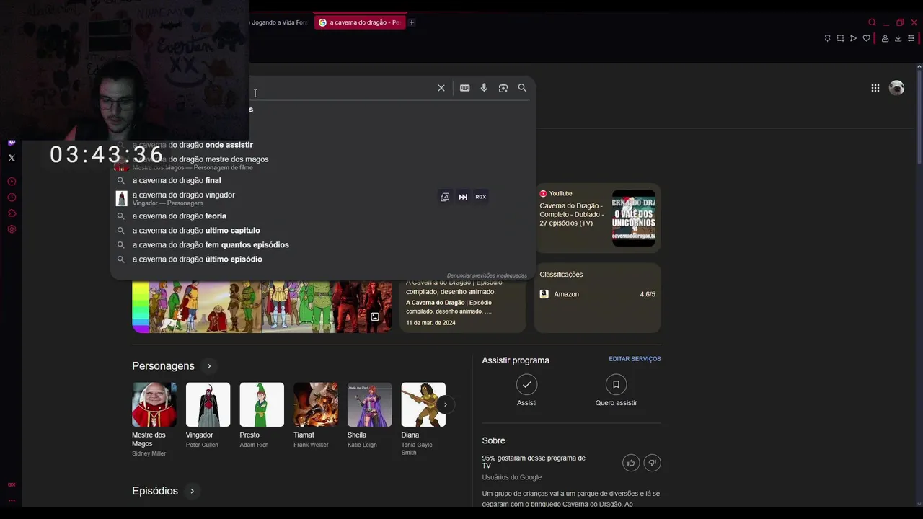Image resolution: width=923 pixels, height=519 pixels.
Task: Open 'A Caverna do Dragão | Episódio compilado' video card
Action: (463, 305)
